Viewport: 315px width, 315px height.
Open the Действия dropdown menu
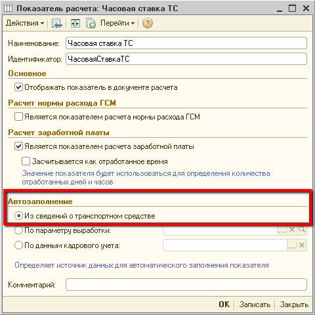25,23
